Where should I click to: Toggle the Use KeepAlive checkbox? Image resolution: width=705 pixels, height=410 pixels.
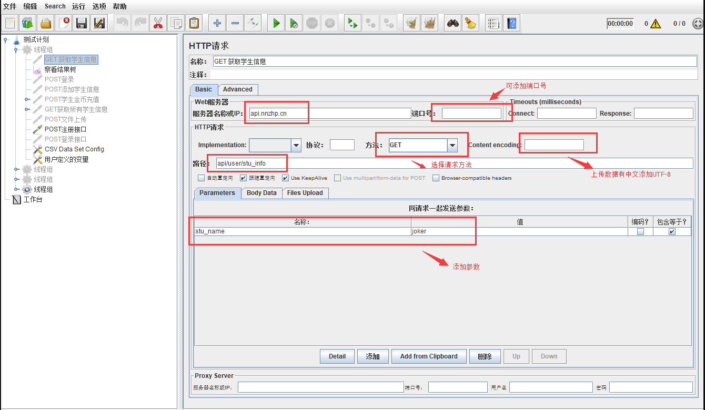(x=285, y=178)
